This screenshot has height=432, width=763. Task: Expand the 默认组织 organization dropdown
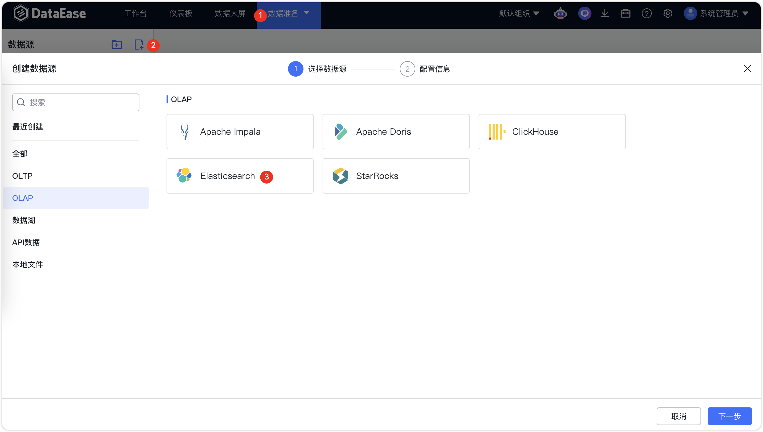tap(519, 13)
